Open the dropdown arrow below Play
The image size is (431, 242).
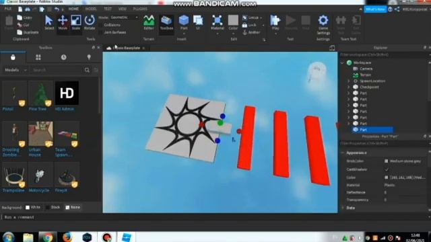pos(275,34)
